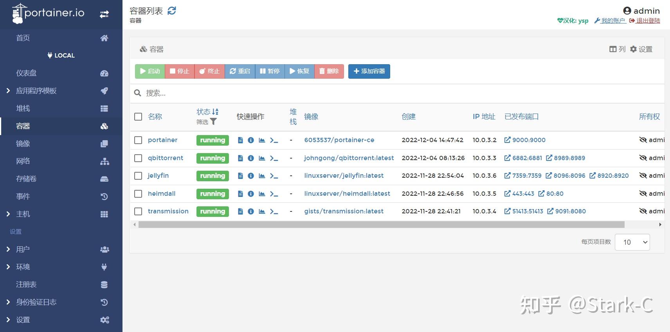The width and height of the screenshot is (670, 332).
Task: Click the 重启 restart button
Action: click(240, 71)
